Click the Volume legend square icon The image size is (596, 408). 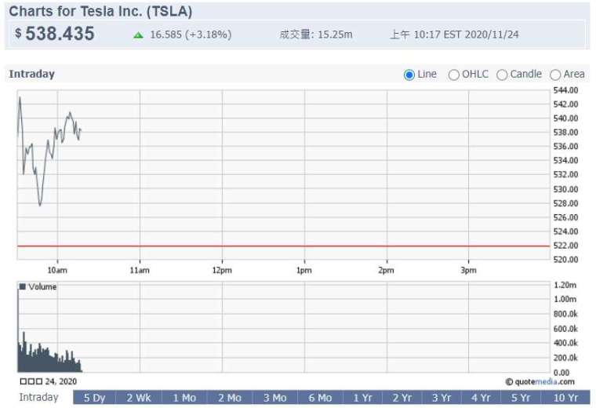tap(23, 286)
